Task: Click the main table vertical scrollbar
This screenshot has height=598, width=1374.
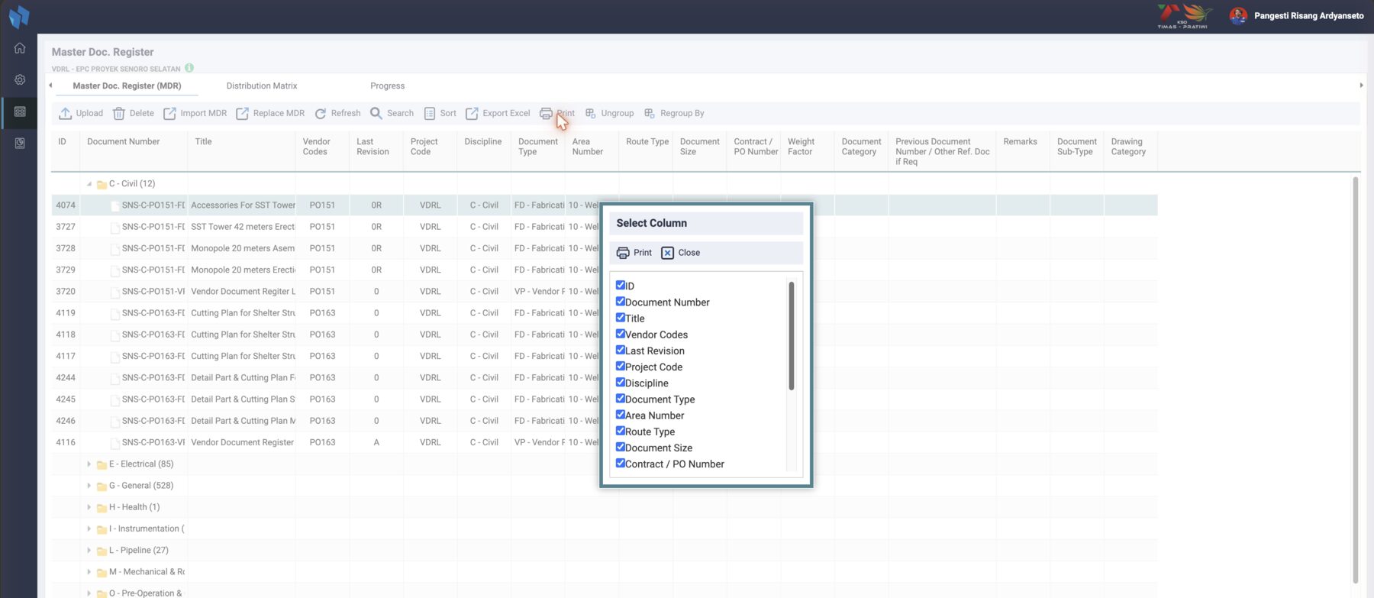Action: tap(1356, 380)
